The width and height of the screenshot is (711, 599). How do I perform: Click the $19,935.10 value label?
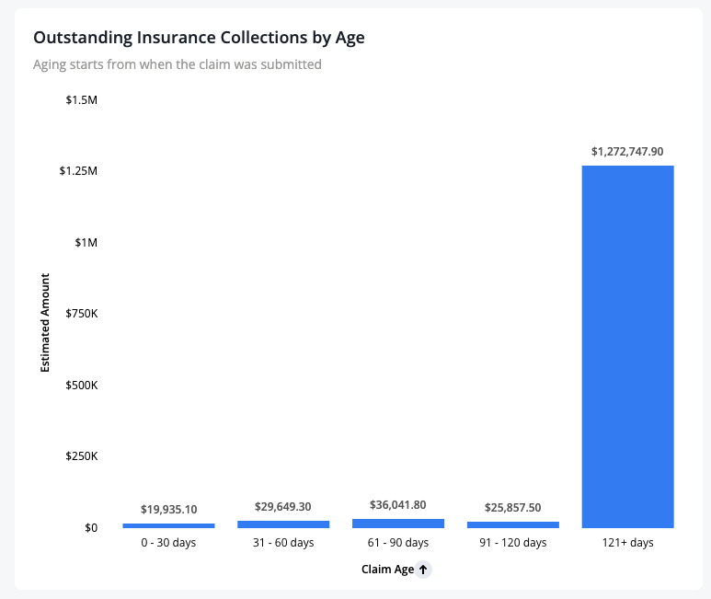(168, 509)
